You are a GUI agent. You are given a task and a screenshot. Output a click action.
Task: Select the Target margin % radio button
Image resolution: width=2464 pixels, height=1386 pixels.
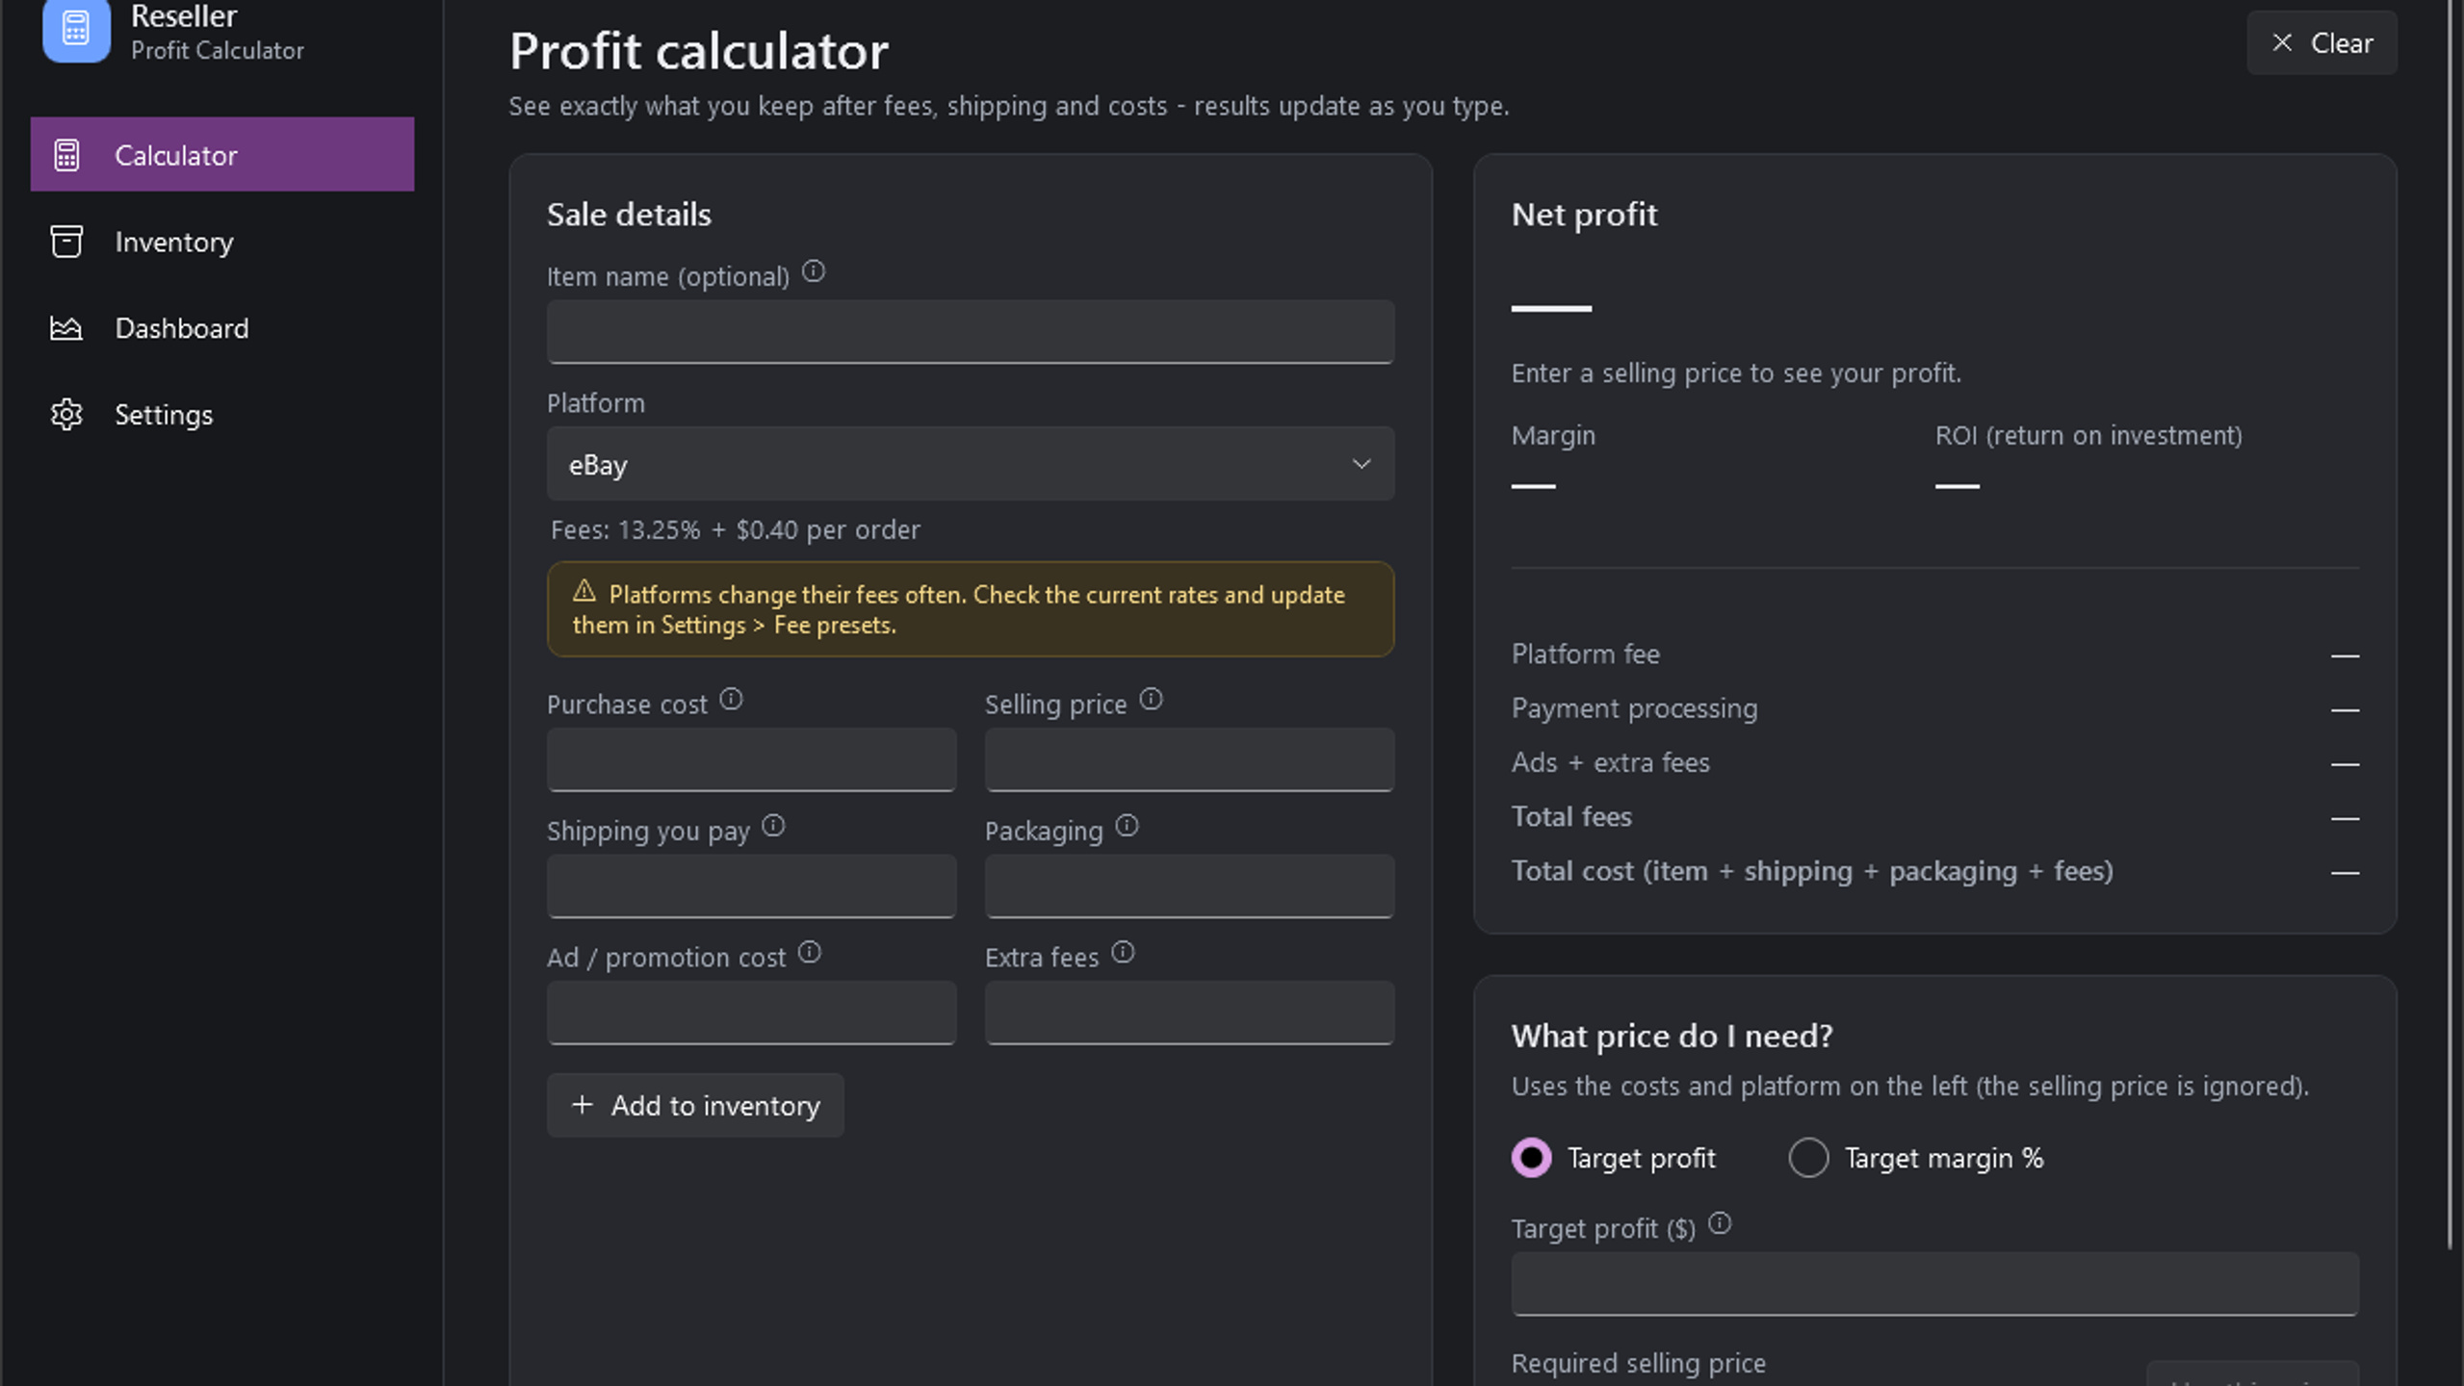click(x=1808, y=1158)
